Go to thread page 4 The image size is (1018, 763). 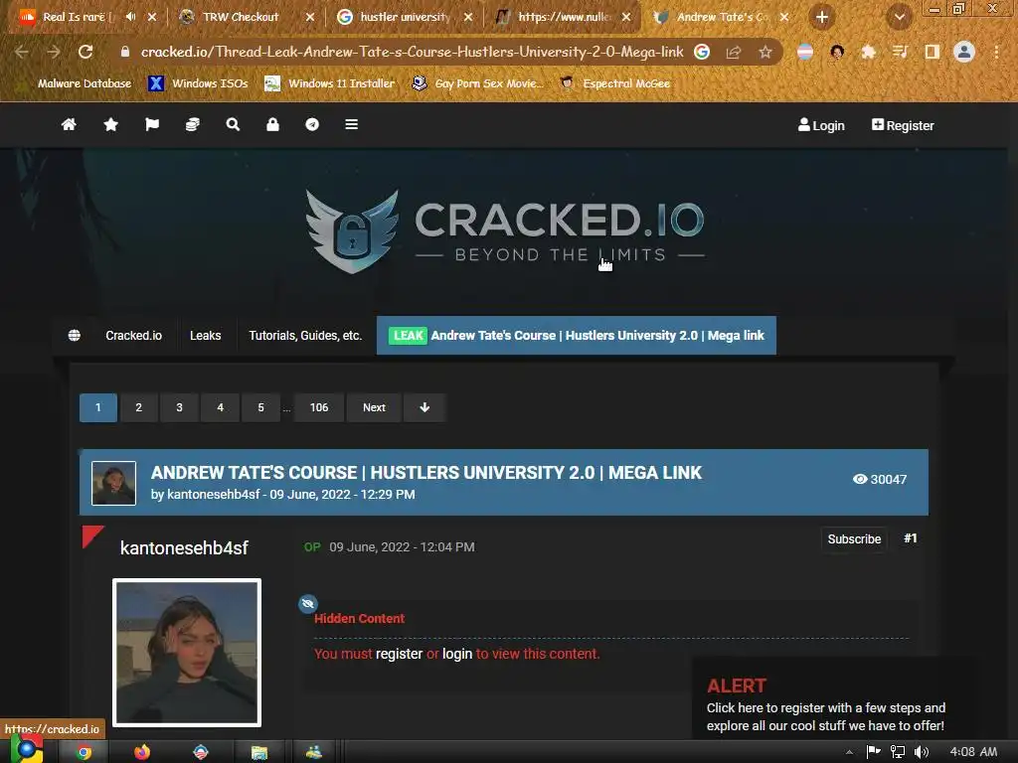pos(220,407)
